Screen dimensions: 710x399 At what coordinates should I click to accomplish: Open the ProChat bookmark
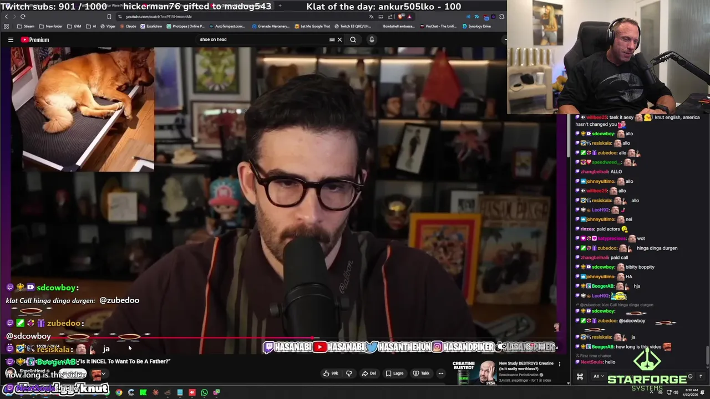[439, 26]
